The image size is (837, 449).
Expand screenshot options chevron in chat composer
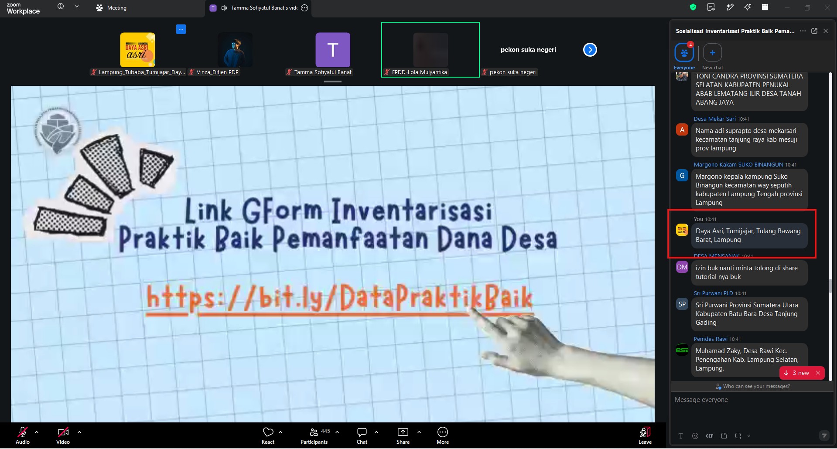pos(749,436)
